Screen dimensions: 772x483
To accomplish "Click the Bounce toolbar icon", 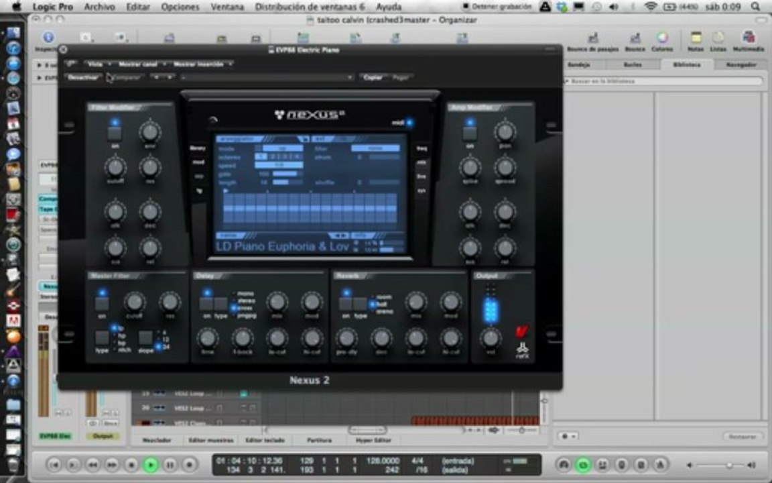I will (635, 38).
